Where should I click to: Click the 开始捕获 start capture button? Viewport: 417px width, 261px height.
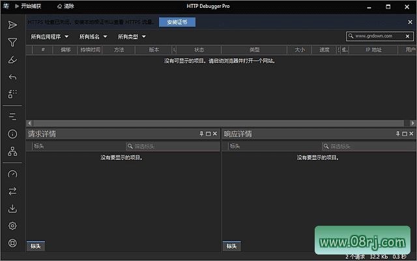point(28,6)
